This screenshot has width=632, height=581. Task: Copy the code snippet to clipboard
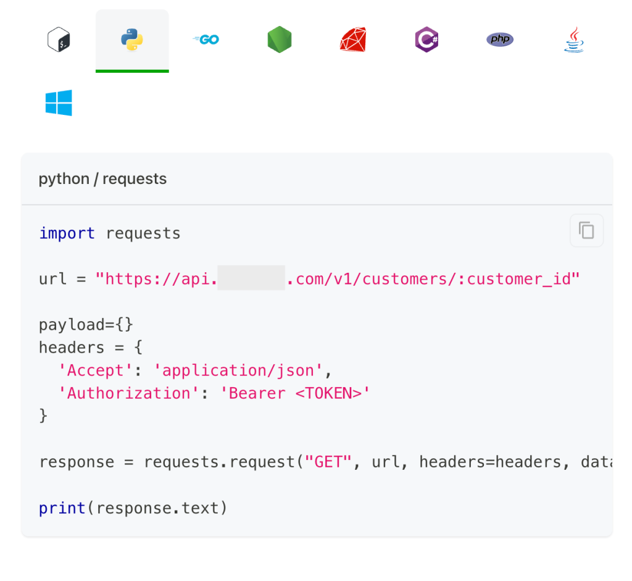(586, 230)
